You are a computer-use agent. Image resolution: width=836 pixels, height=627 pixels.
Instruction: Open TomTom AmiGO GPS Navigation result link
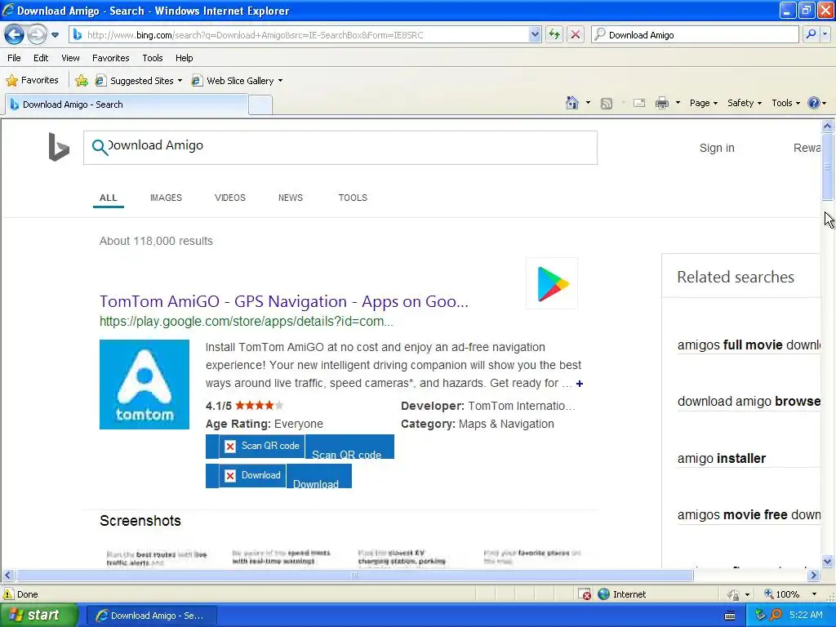pos(283,302)
